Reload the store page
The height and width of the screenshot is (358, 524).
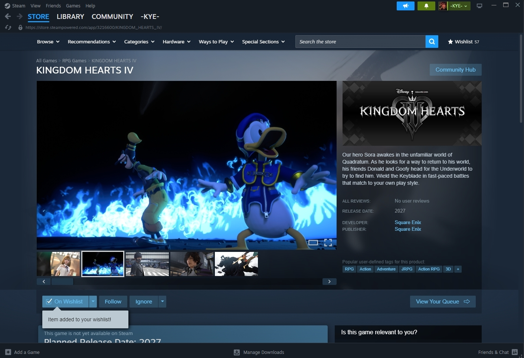(x=8, y=27)
